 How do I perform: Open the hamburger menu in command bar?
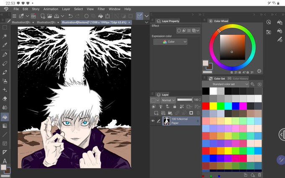tap(14, 16)
